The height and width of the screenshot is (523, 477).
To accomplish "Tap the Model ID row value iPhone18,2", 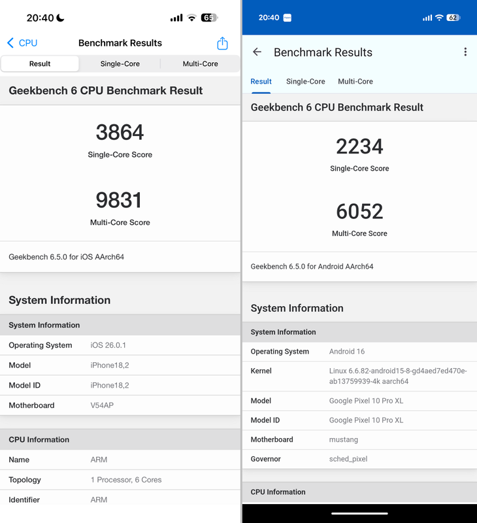I will 110,385.
